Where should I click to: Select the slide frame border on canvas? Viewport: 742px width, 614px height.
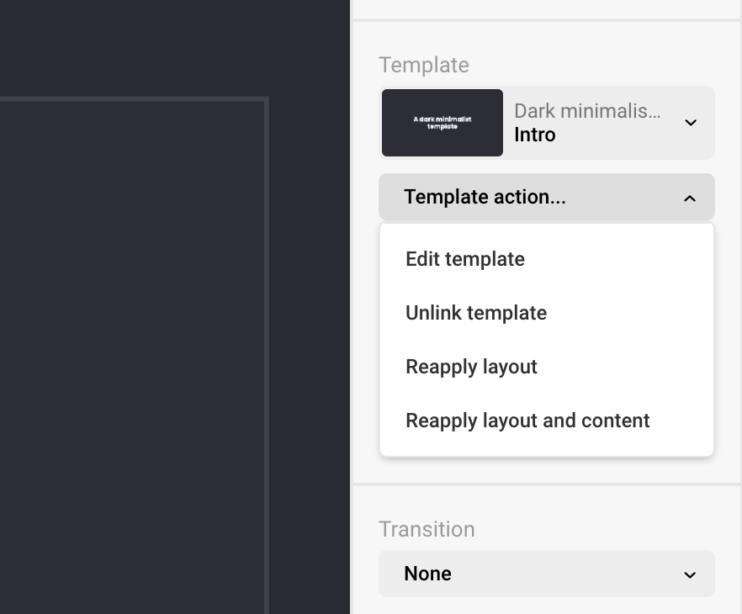266,336
